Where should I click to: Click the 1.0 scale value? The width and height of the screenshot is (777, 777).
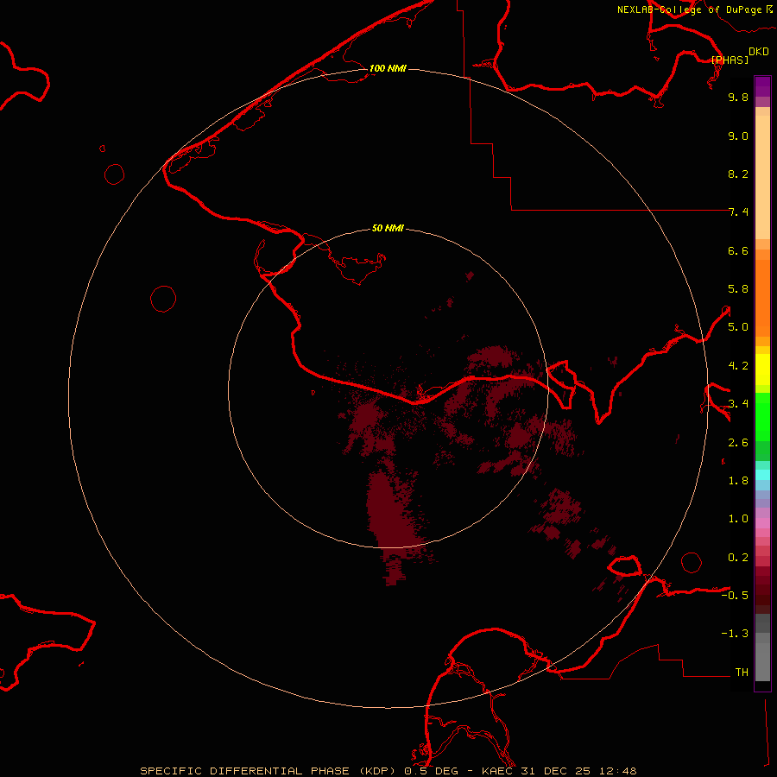tap(738, 519)
